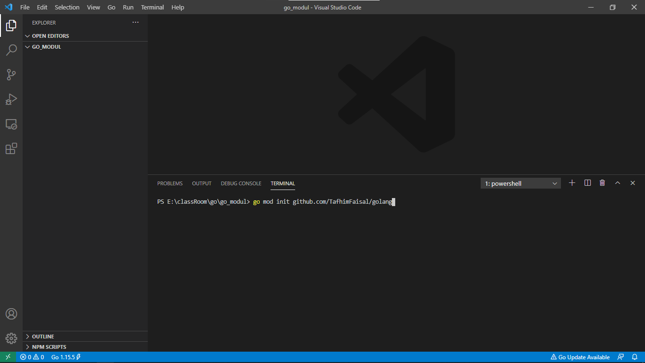The height and width of the screenshot is (363, 645).
Task: Select the Terminal tab
Action: (x=283, y=183)
